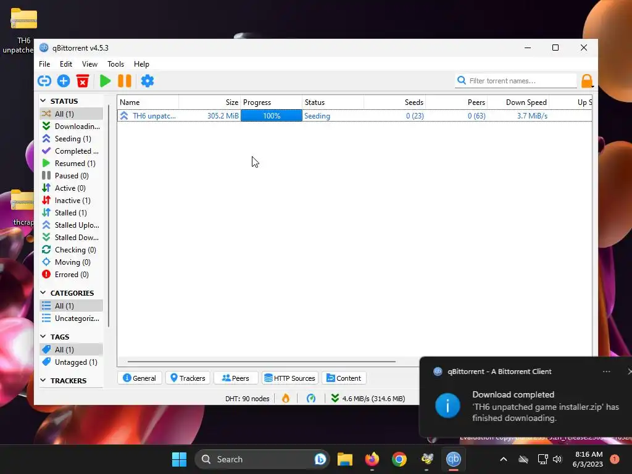Select Seeding (1) status filter
632x474 pixels.
click(x=72, y=139)
